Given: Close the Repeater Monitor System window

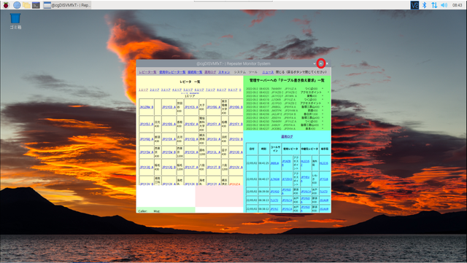Looking at the screenshot, I should coord(328,63).
